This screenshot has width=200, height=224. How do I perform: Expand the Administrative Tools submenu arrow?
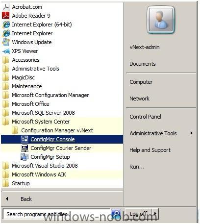[192, 133]
